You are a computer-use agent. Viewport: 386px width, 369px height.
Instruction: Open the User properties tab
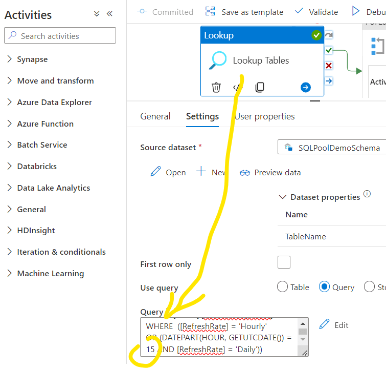click(x=265, y=116)
